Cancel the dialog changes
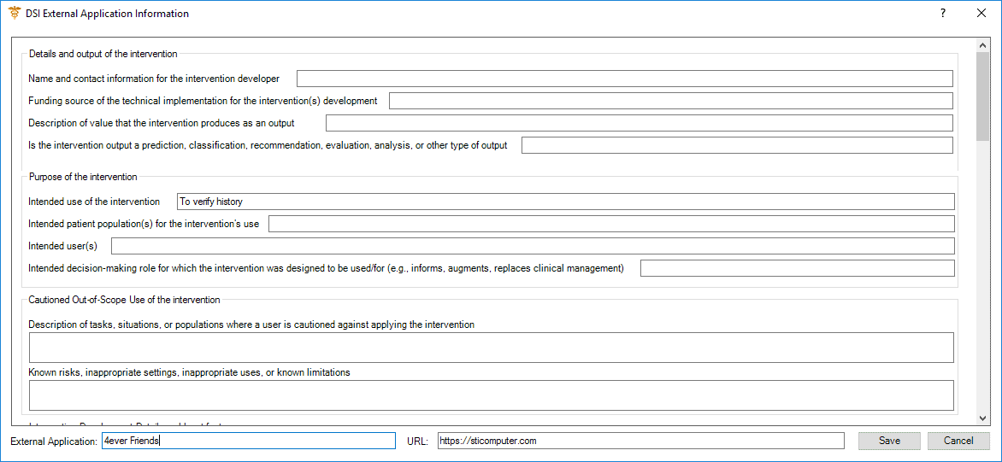Image resolution: width=1002 pixels, height=462 pixels. point(958,441)
